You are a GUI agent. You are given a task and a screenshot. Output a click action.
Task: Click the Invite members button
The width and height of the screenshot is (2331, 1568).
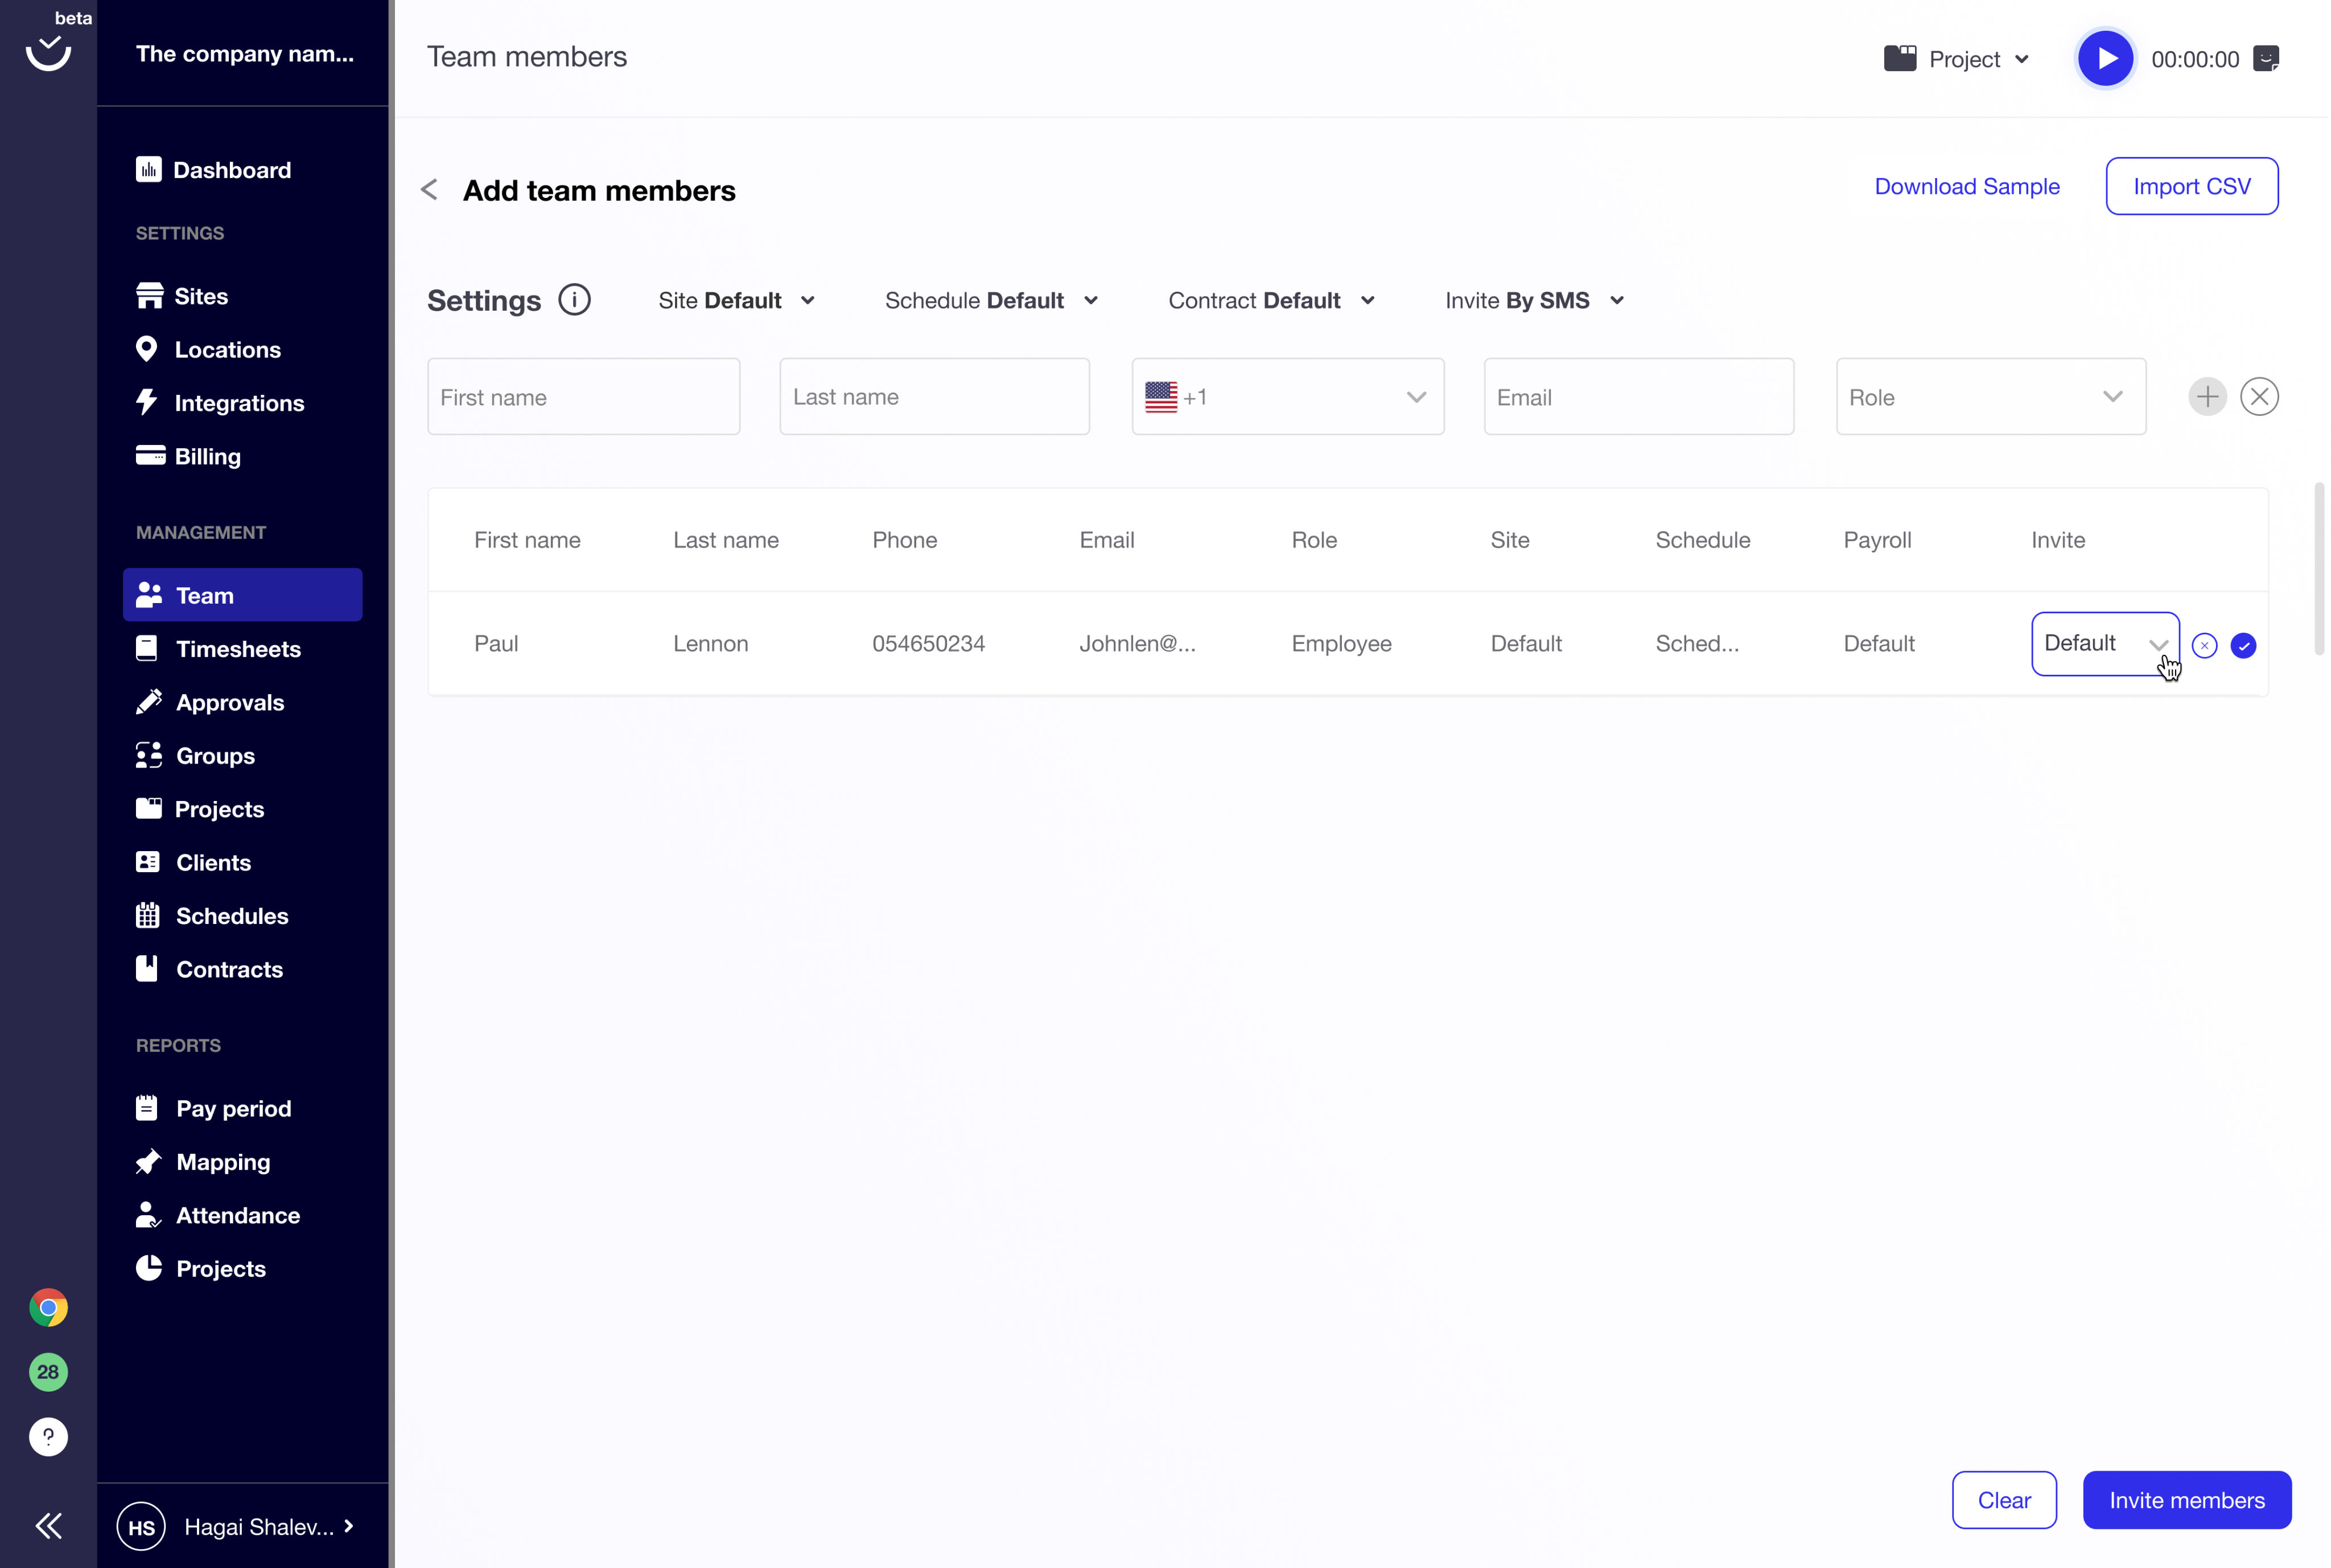2186,1500
